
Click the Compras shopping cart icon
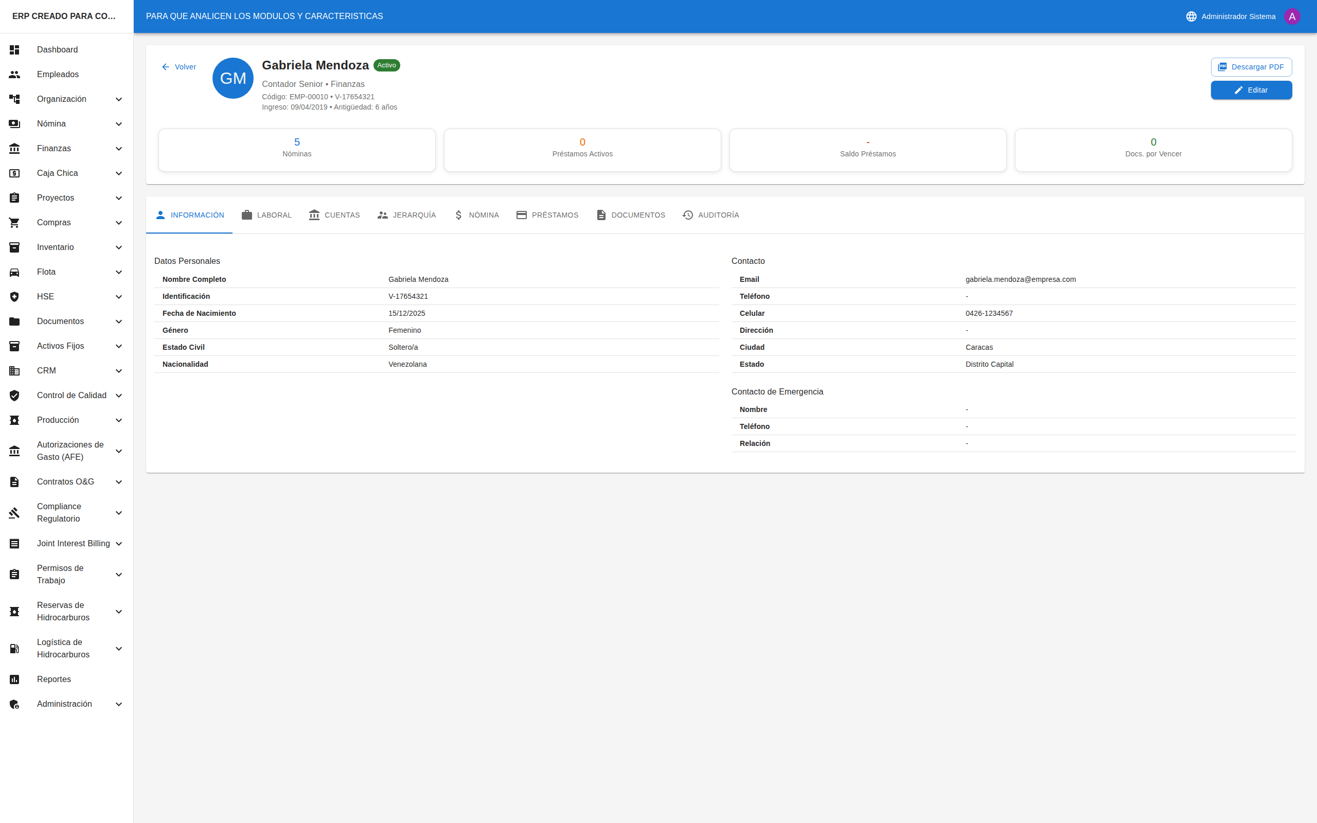click(15, 223)
